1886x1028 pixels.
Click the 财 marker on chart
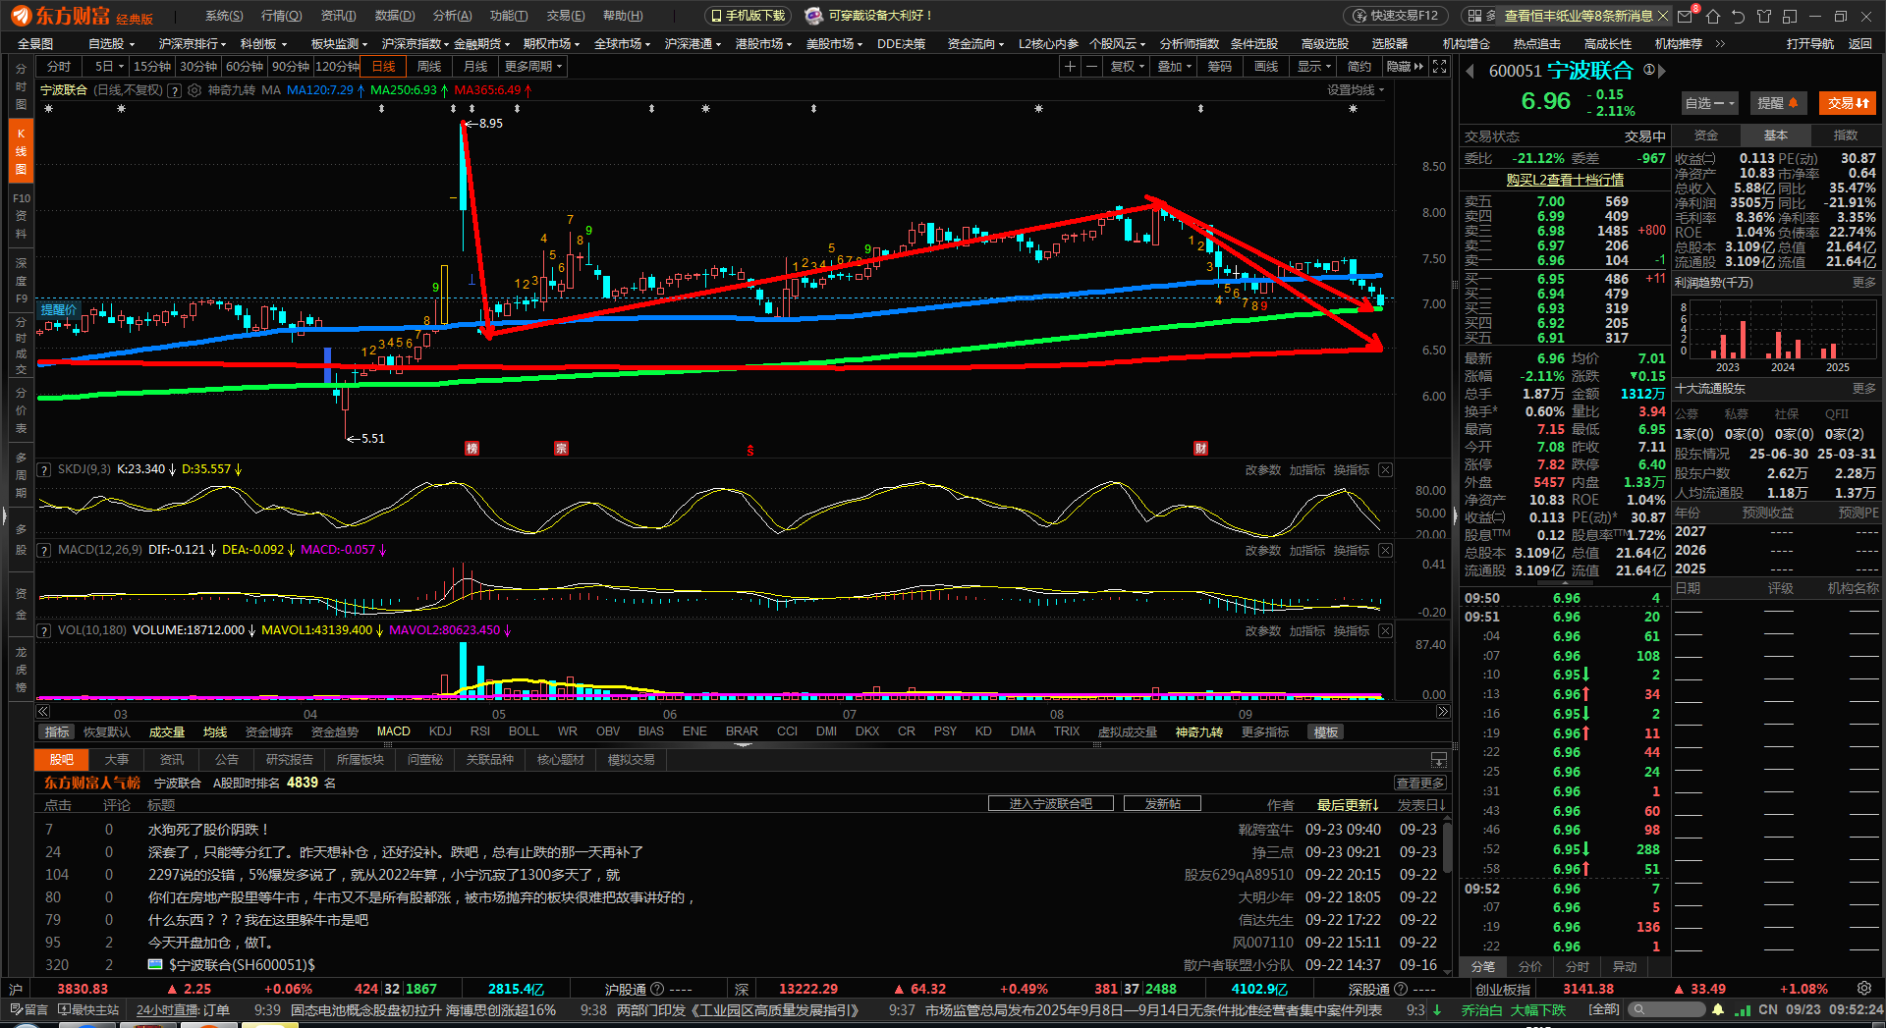tap(1200, 449)
